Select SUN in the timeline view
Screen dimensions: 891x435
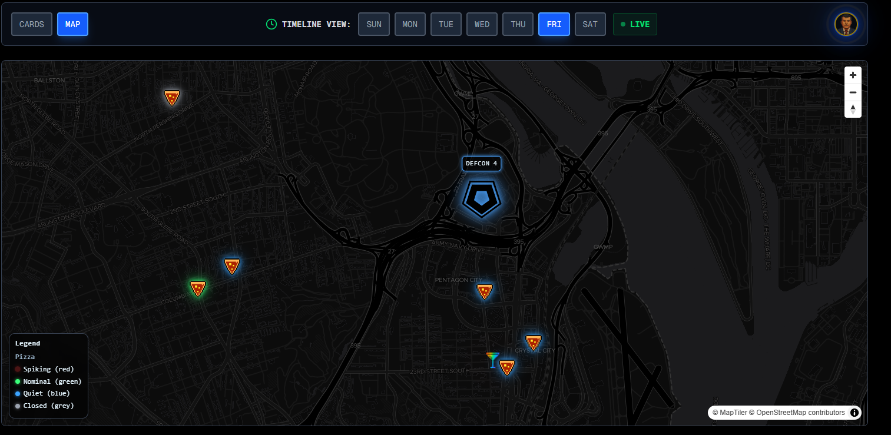coord(374,24)
